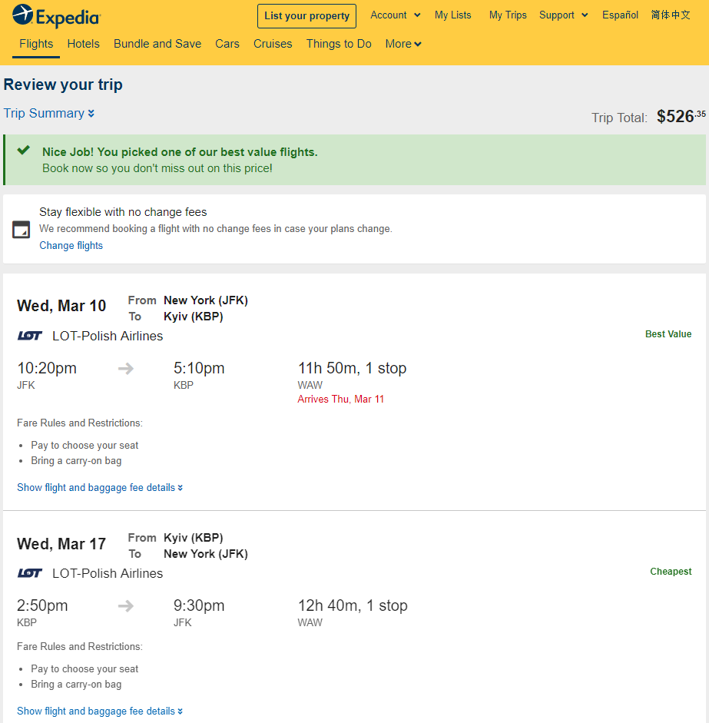Open the Support dropdown menu
This screenshot has width=709, height=723.
point(564,15)
